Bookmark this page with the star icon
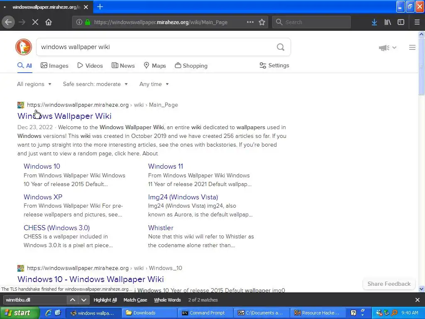Viewport: 425px width, 319px height. pos(262,22)
